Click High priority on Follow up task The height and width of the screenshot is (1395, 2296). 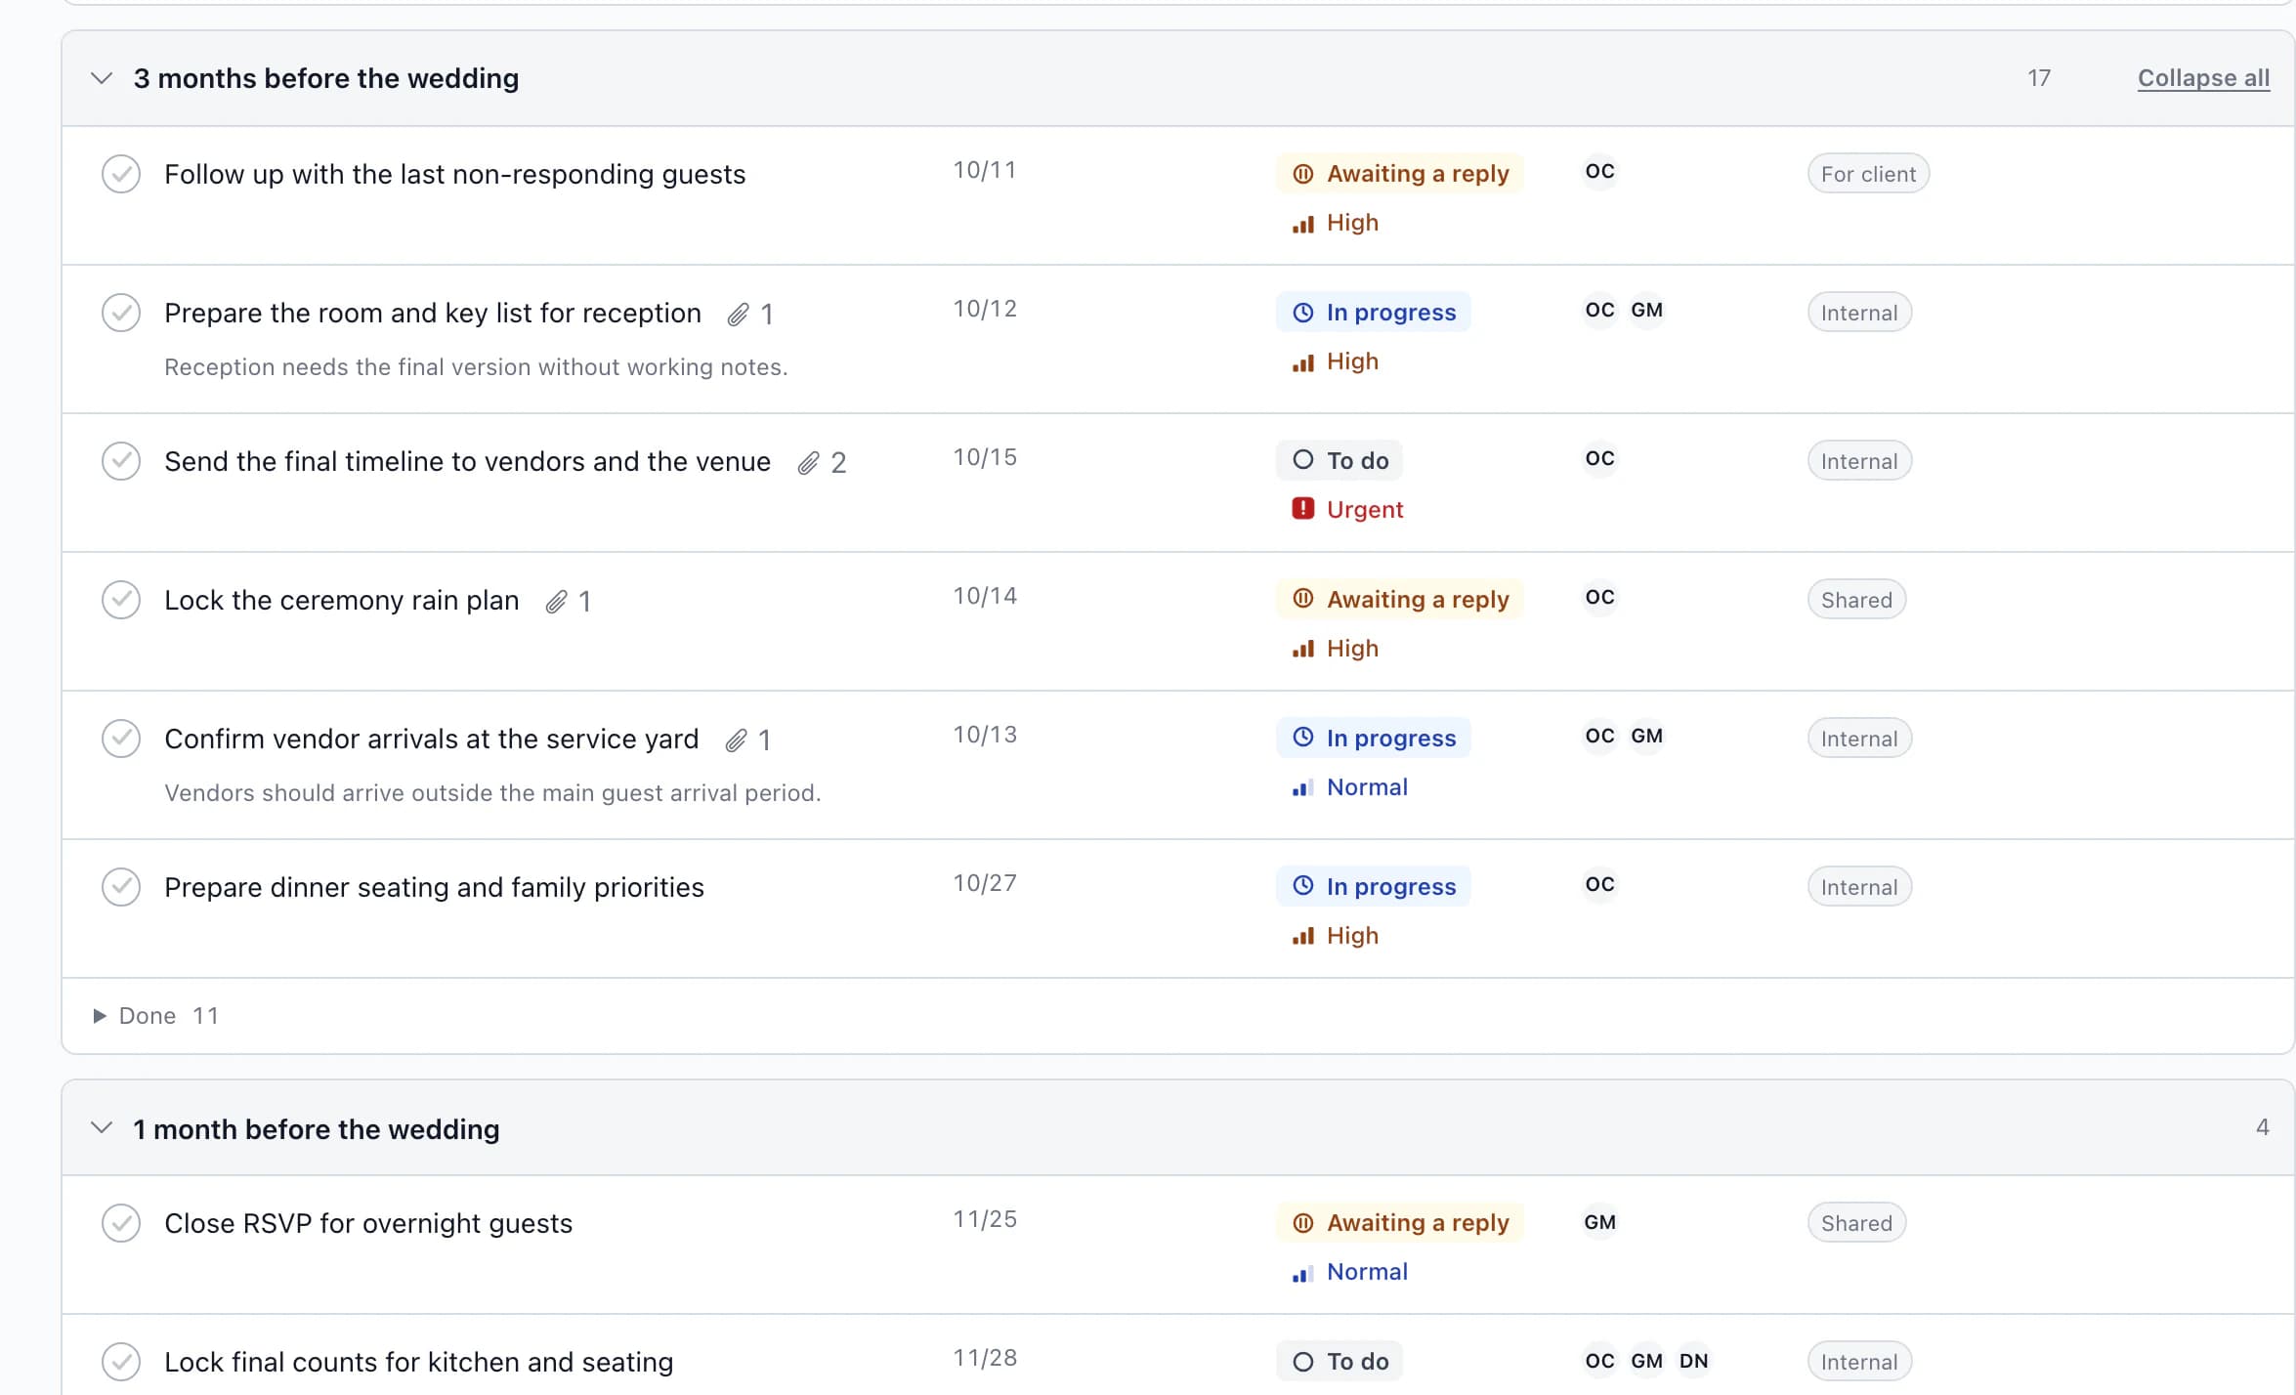(x=1335, y=223)
